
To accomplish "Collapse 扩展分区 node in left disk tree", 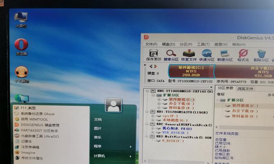I will coord(153,95).
